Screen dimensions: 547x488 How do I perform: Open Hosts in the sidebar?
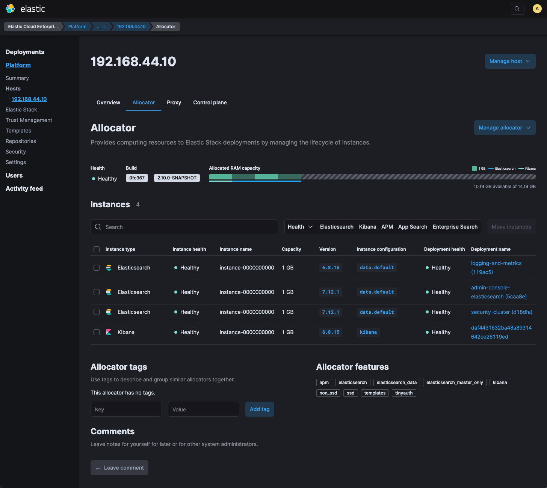click(x=13, y=89)
